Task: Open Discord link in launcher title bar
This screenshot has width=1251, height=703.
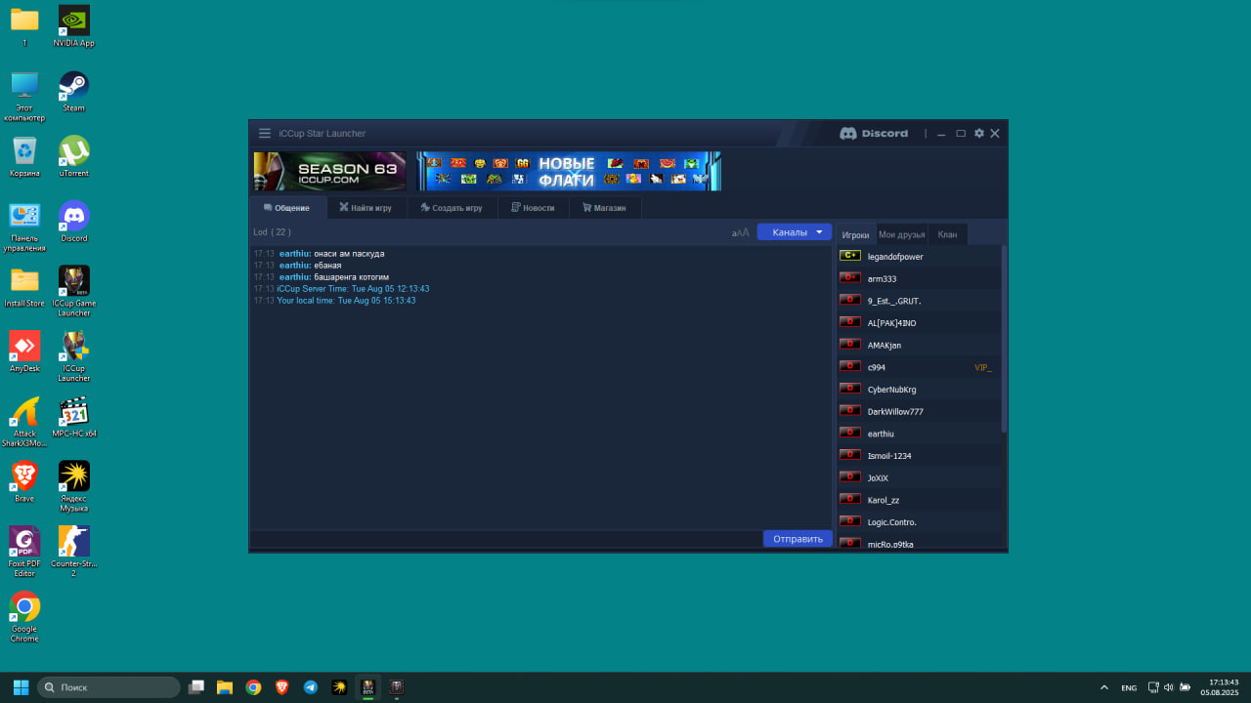Action: click(874, 134)
